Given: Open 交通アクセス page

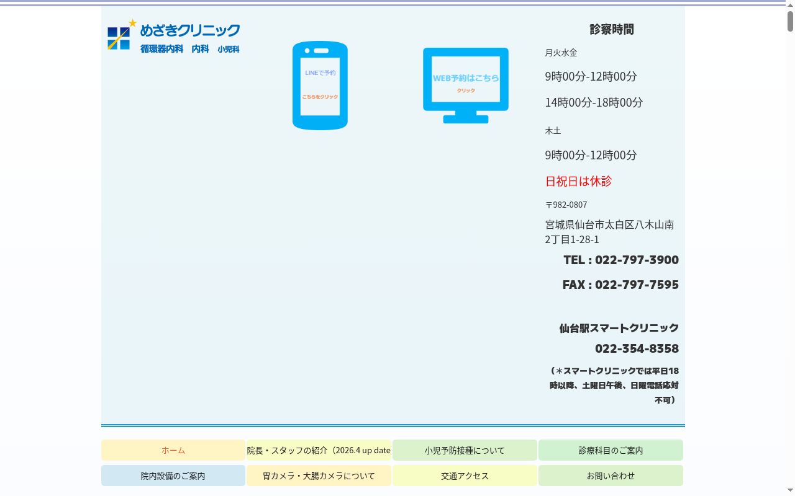Looking at the screenshot, I should tap(465, 476).
